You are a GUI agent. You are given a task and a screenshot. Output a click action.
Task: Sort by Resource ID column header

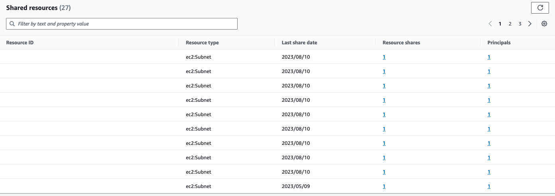(20, 43)
